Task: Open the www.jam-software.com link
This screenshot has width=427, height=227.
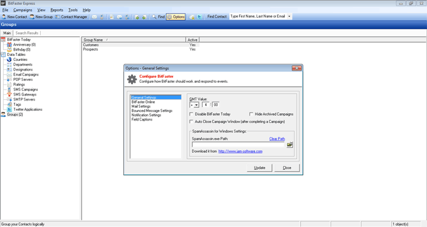Action: pos(240,152)
